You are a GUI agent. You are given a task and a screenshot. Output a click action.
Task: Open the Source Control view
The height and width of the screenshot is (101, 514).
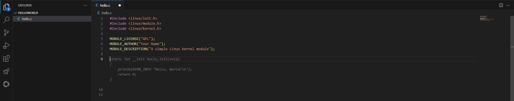[x=6, y=33]
